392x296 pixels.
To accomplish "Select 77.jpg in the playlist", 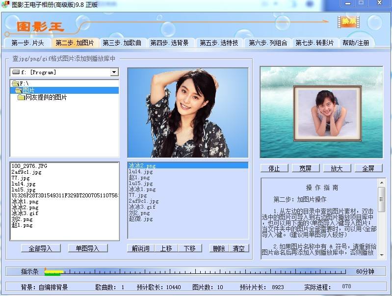I will click(138, 195).
